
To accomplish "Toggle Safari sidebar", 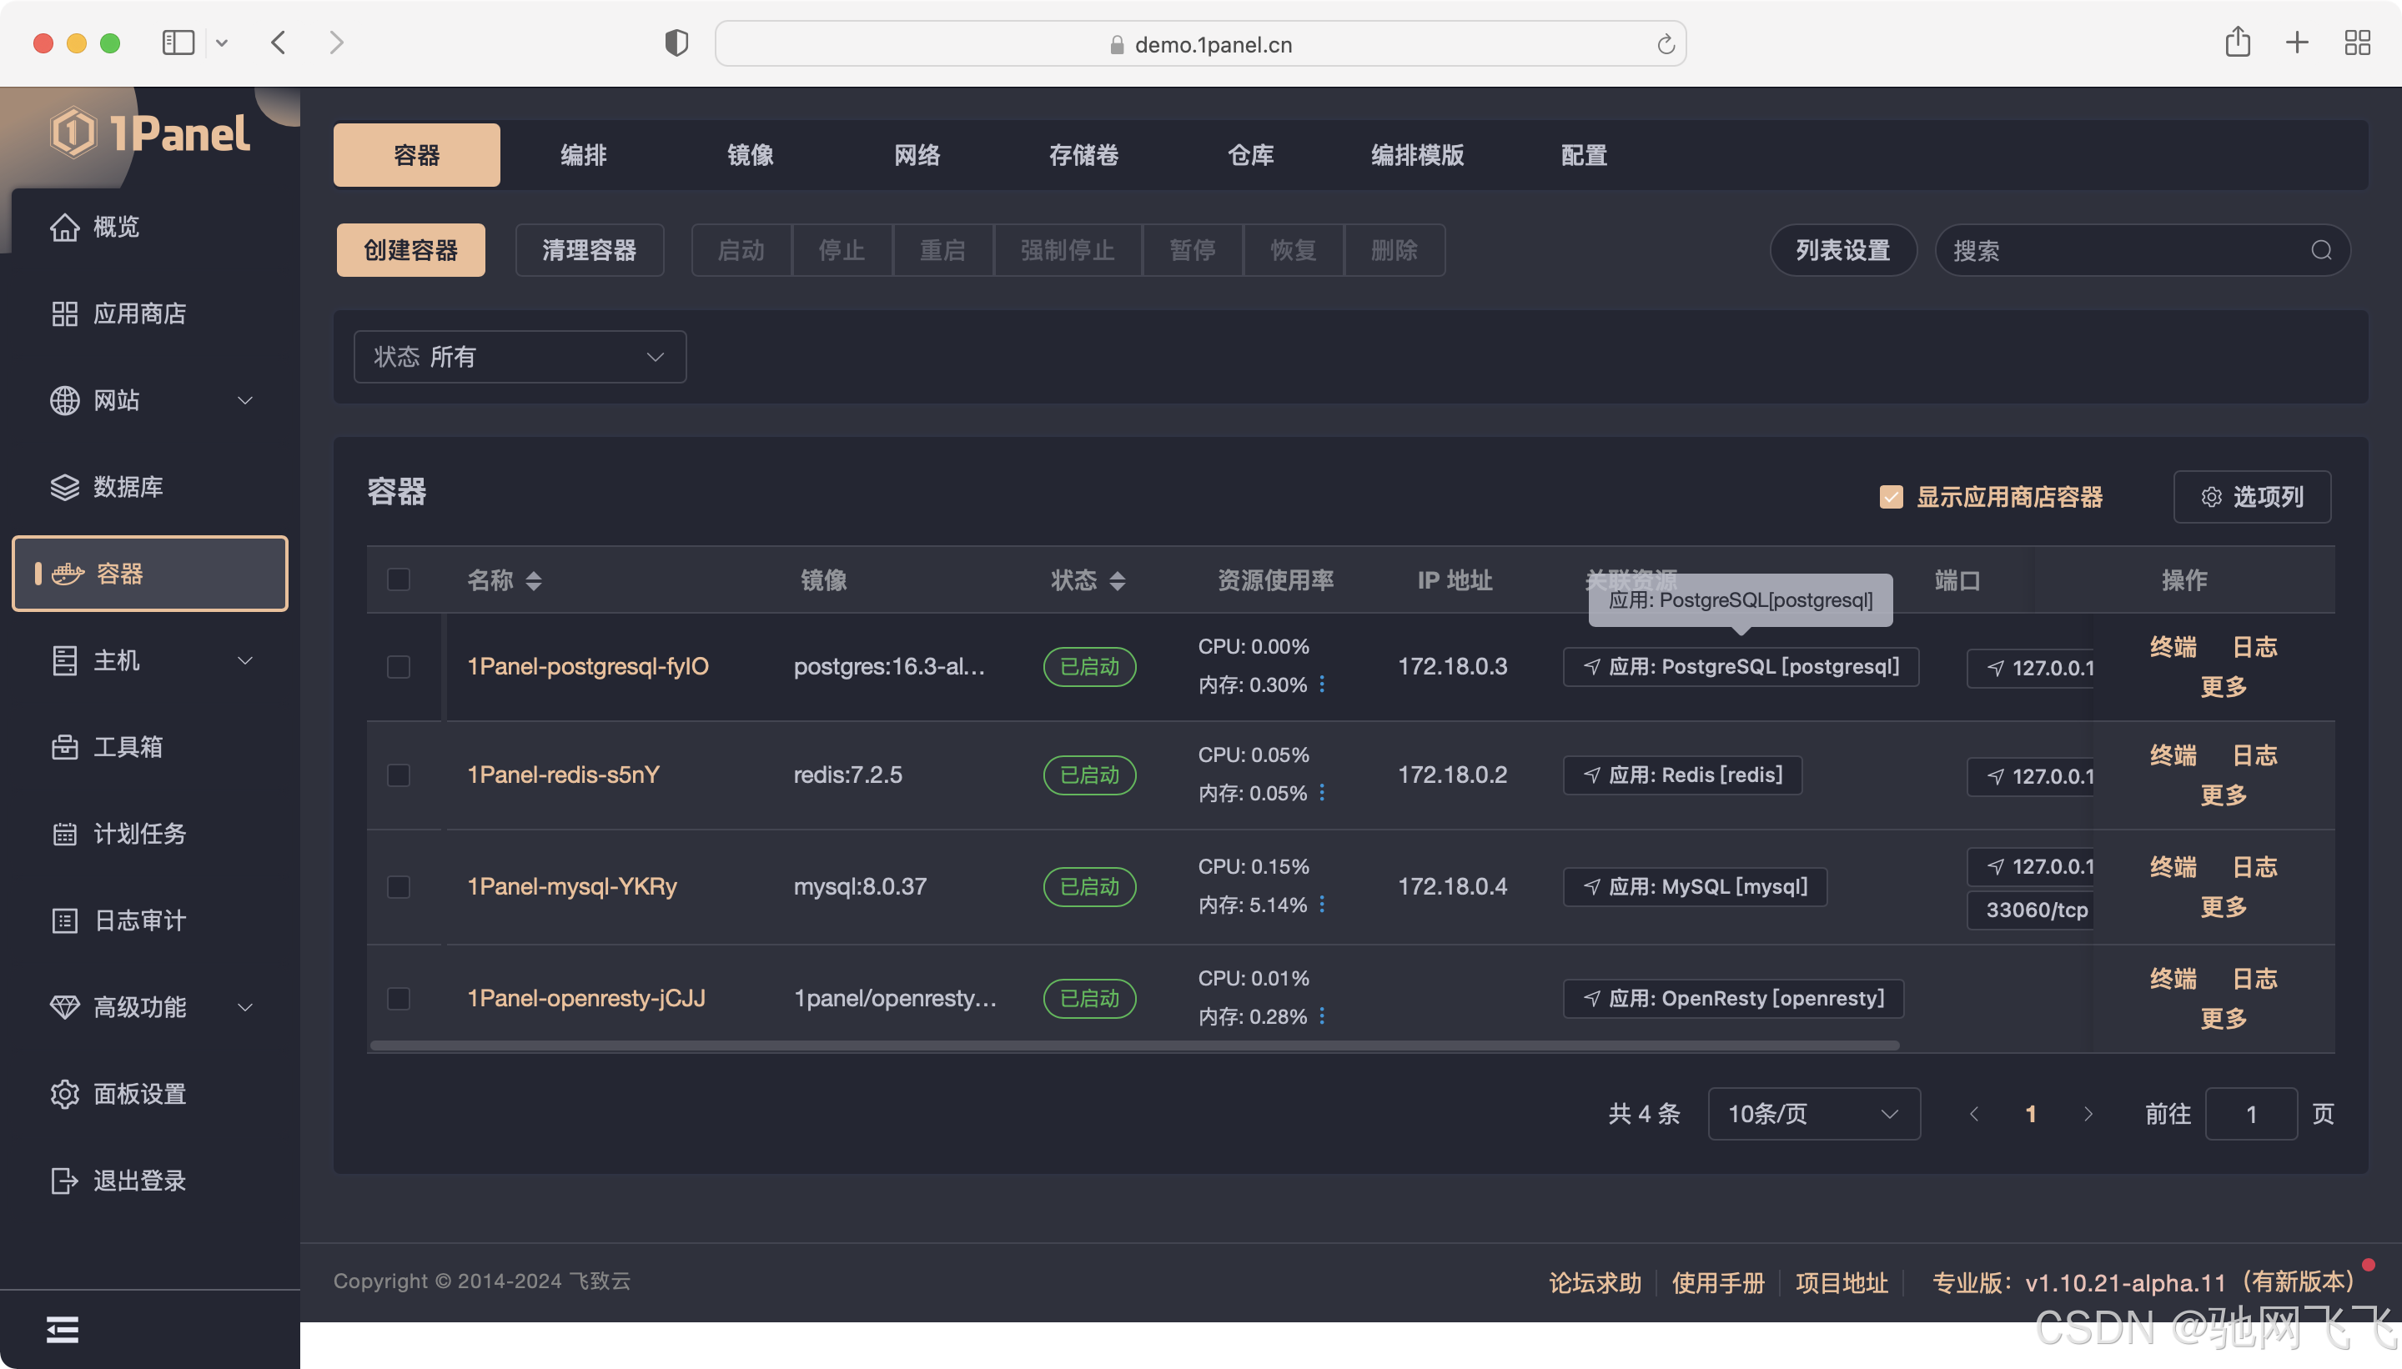I will [x=178, y=43].
